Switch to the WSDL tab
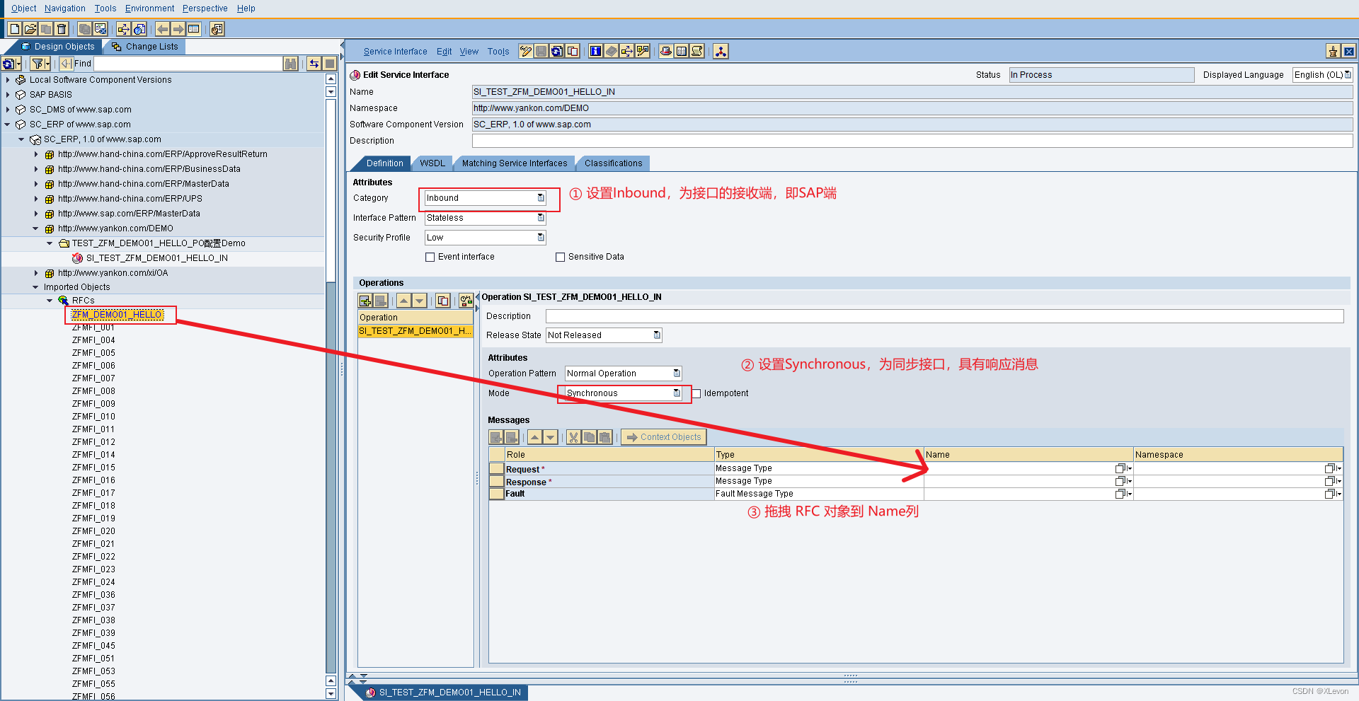 point(432,163)
